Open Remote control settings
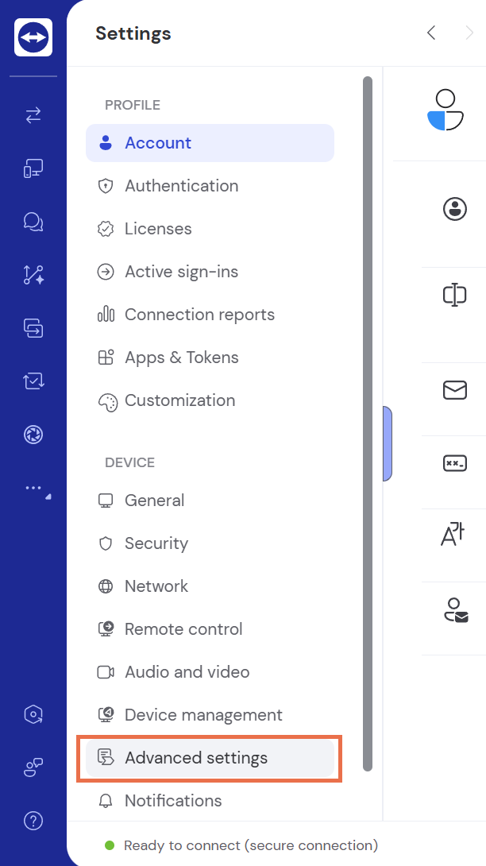 [x=183, y=629]
